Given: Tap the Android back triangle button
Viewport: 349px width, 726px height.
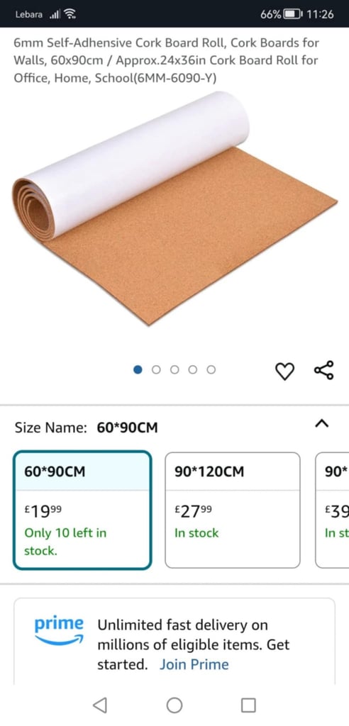Looking at the screenshot, I should [99, 705].
